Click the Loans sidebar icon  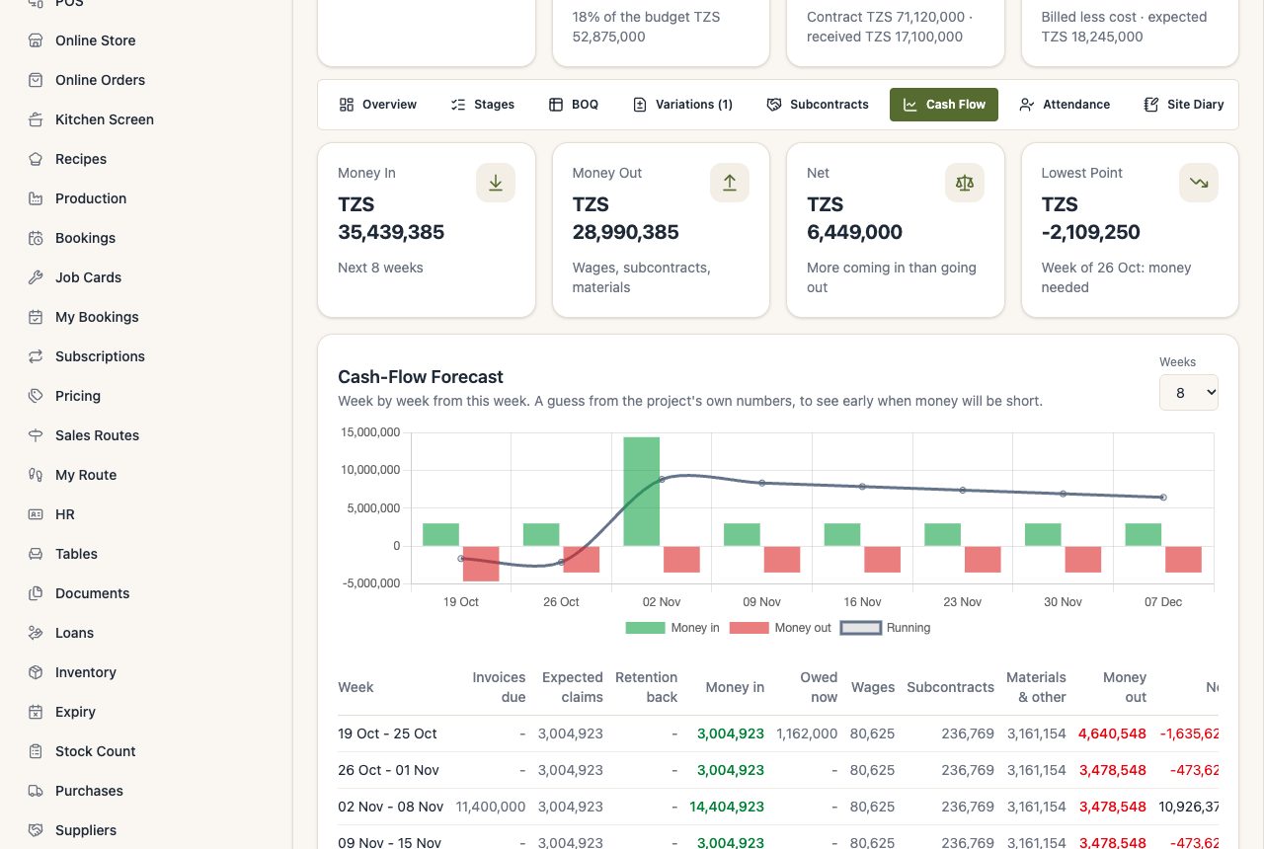tap(36, 633)
